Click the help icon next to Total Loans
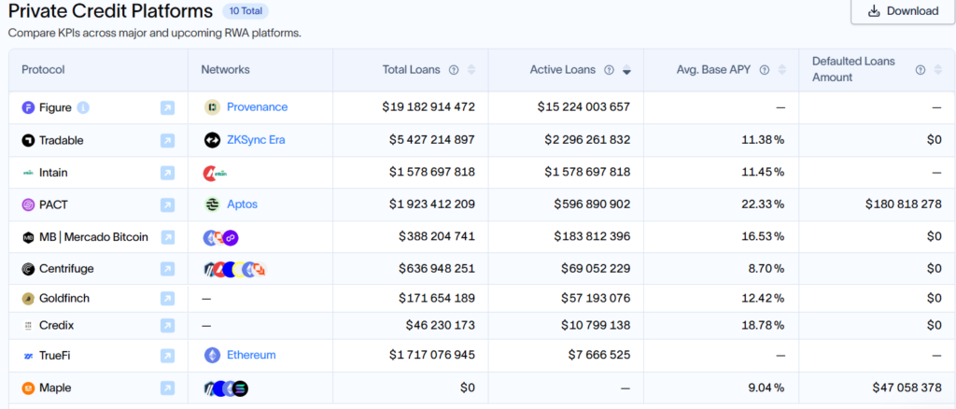The height and width of the screenshot is (409, 956). tap(454, 70)
